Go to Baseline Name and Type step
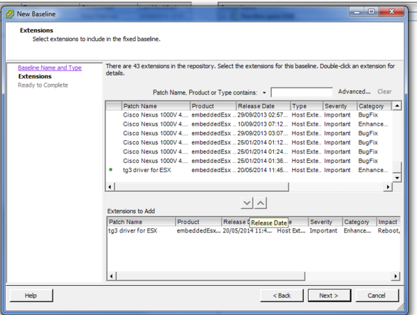This screenshot has height=315, width=417. pyautogui.click(x=49, y=68)
